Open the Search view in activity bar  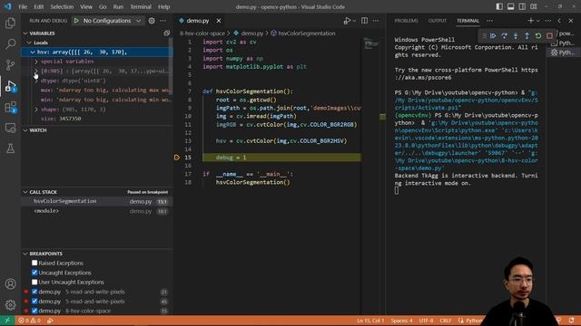(x=10, y=44)
